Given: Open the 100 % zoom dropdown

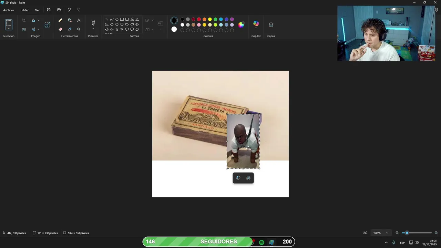Looking at the screenshot, I should pyautogui.click(x=381, y=233).
